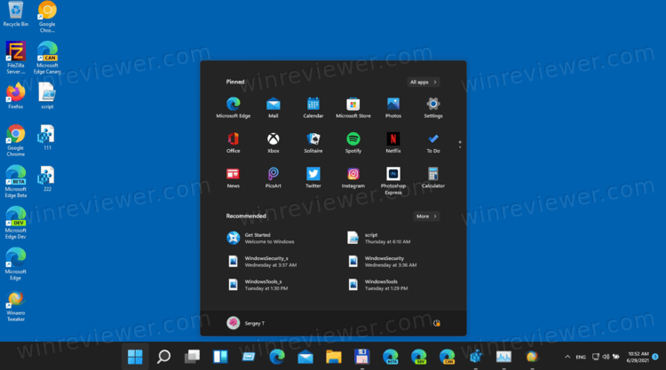
Task: Open Microsoft Store in pinned apps
Action: [353, 107]
